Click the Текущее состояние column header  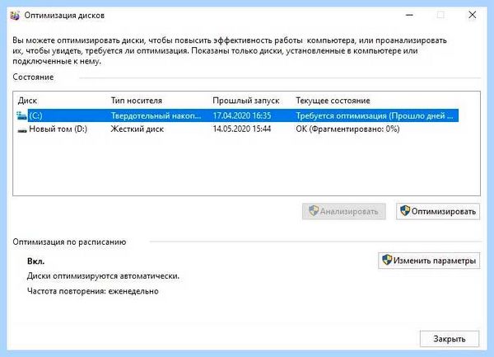pyautogui.click(x=333, y=101)
